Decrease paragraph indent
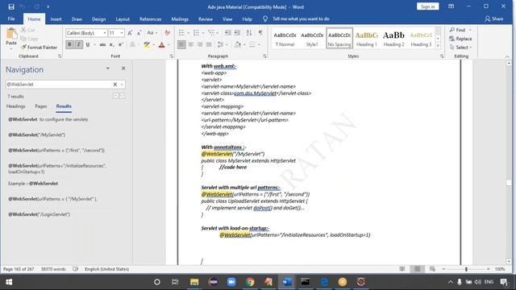This screenshot has height=290, width=516. 227,33
